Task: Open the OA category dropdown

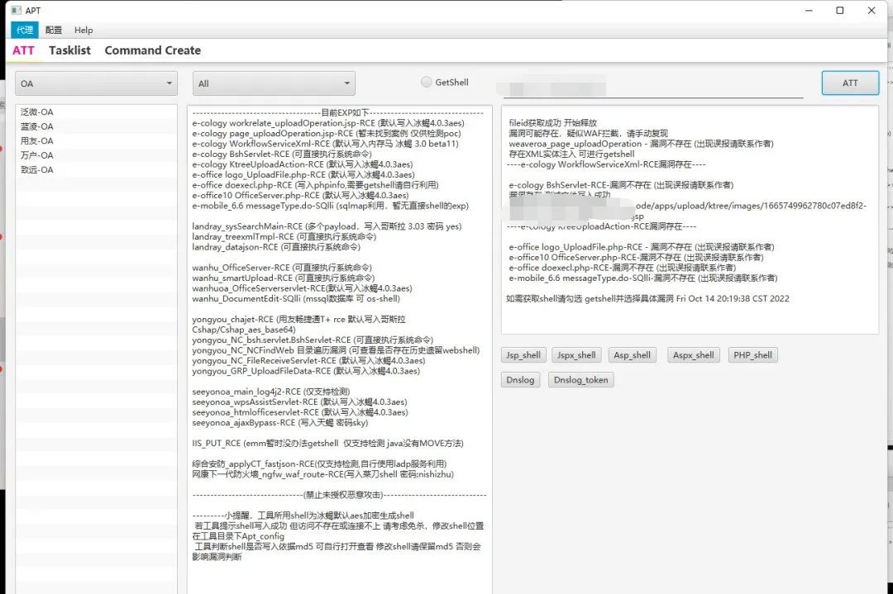Action: point(96,83)
